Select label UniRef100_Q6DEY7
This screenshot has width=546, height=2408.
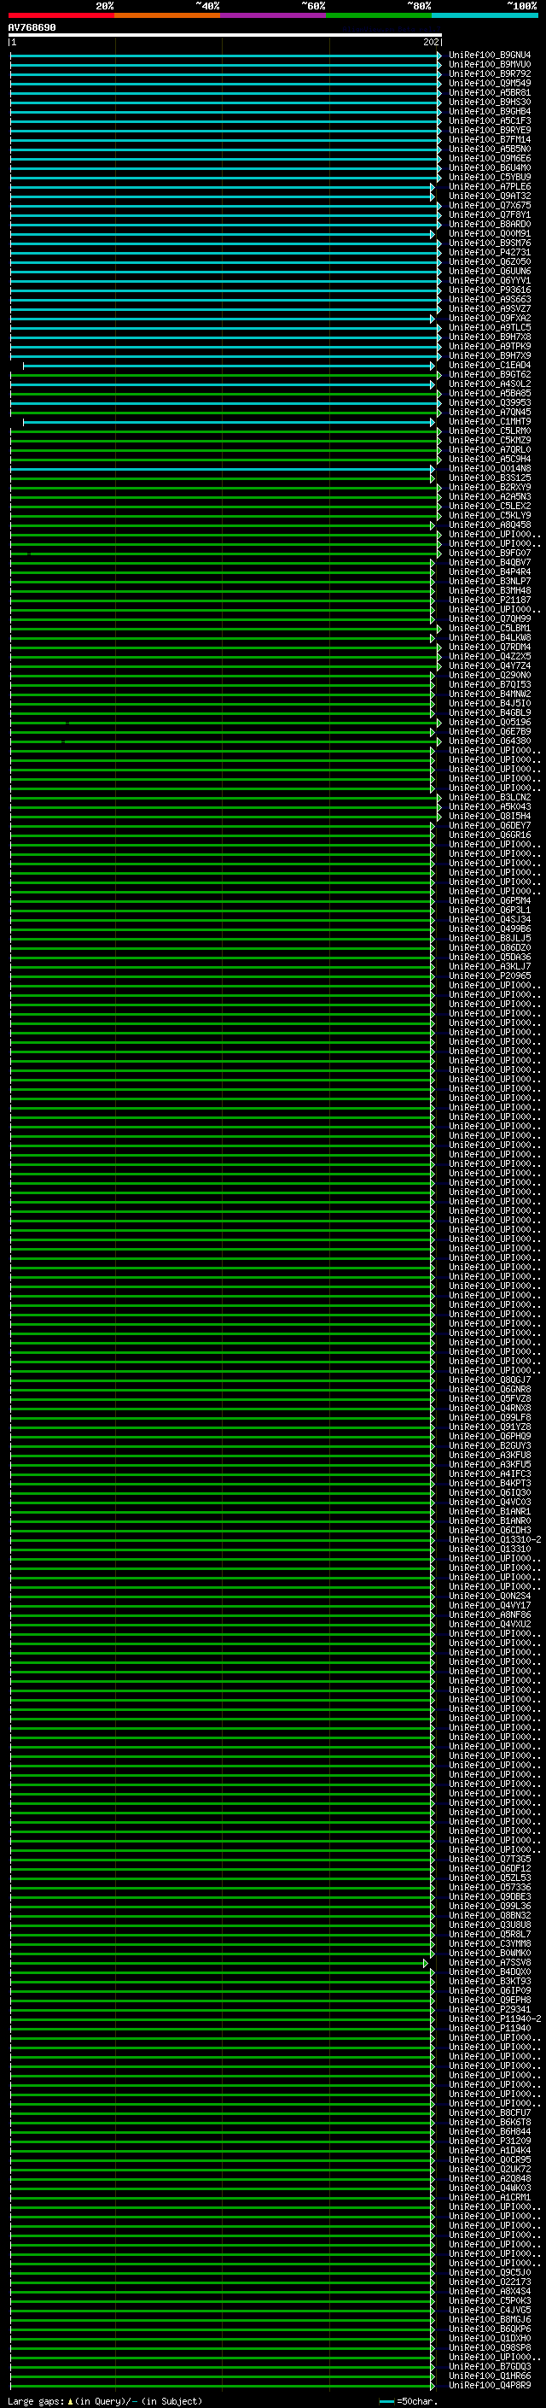490,826
